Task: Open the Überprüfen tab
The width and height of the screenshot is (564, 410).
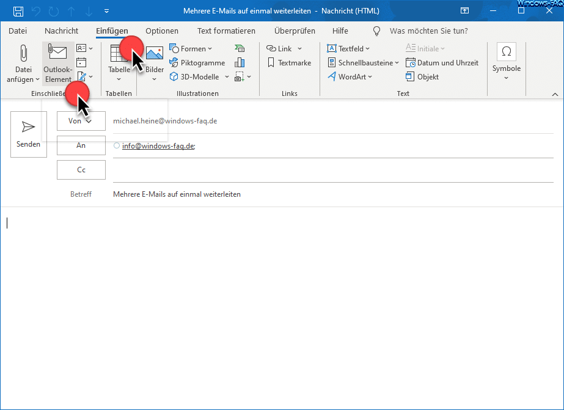Action: tap(295, 31)
